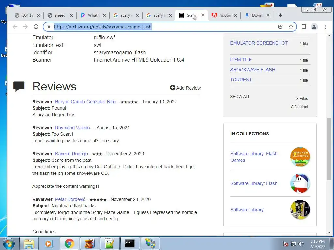334x250 pixels.
Task: Click the '8 Original' files link
Action: click(x=299, y=107)
